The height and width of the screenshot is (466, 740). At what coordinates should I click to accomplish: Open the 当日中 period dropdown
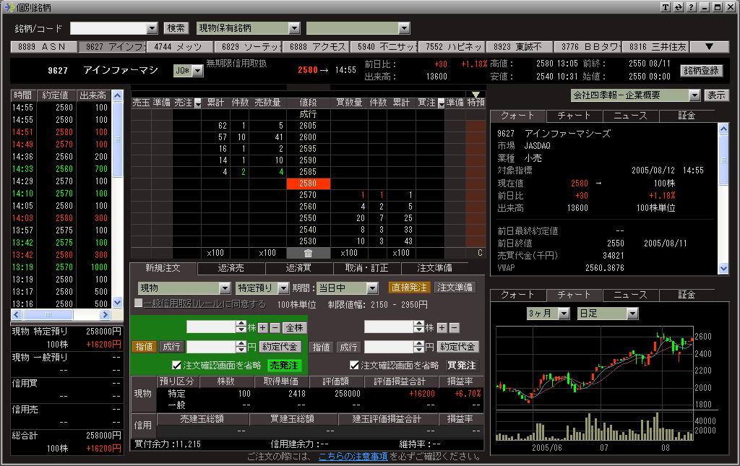click(372, 288)
